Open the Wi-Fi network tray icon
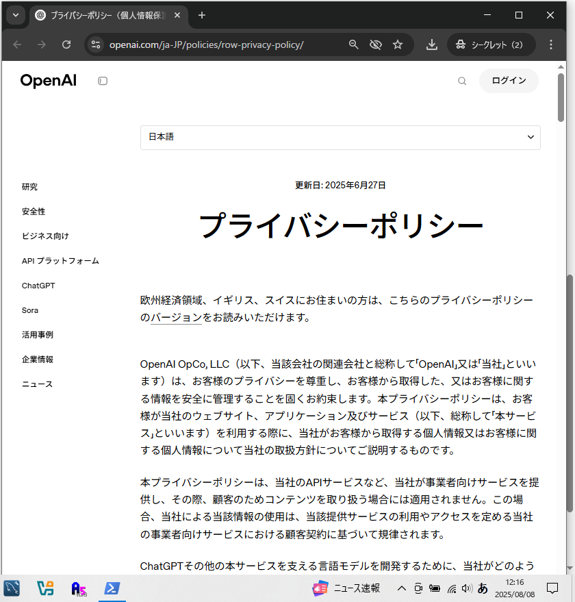This screenshot has height=602, width=575. 452,588
